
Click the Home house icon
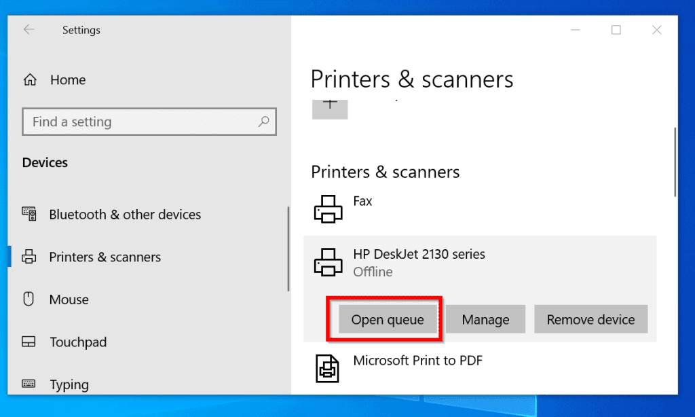click(30, 80)
